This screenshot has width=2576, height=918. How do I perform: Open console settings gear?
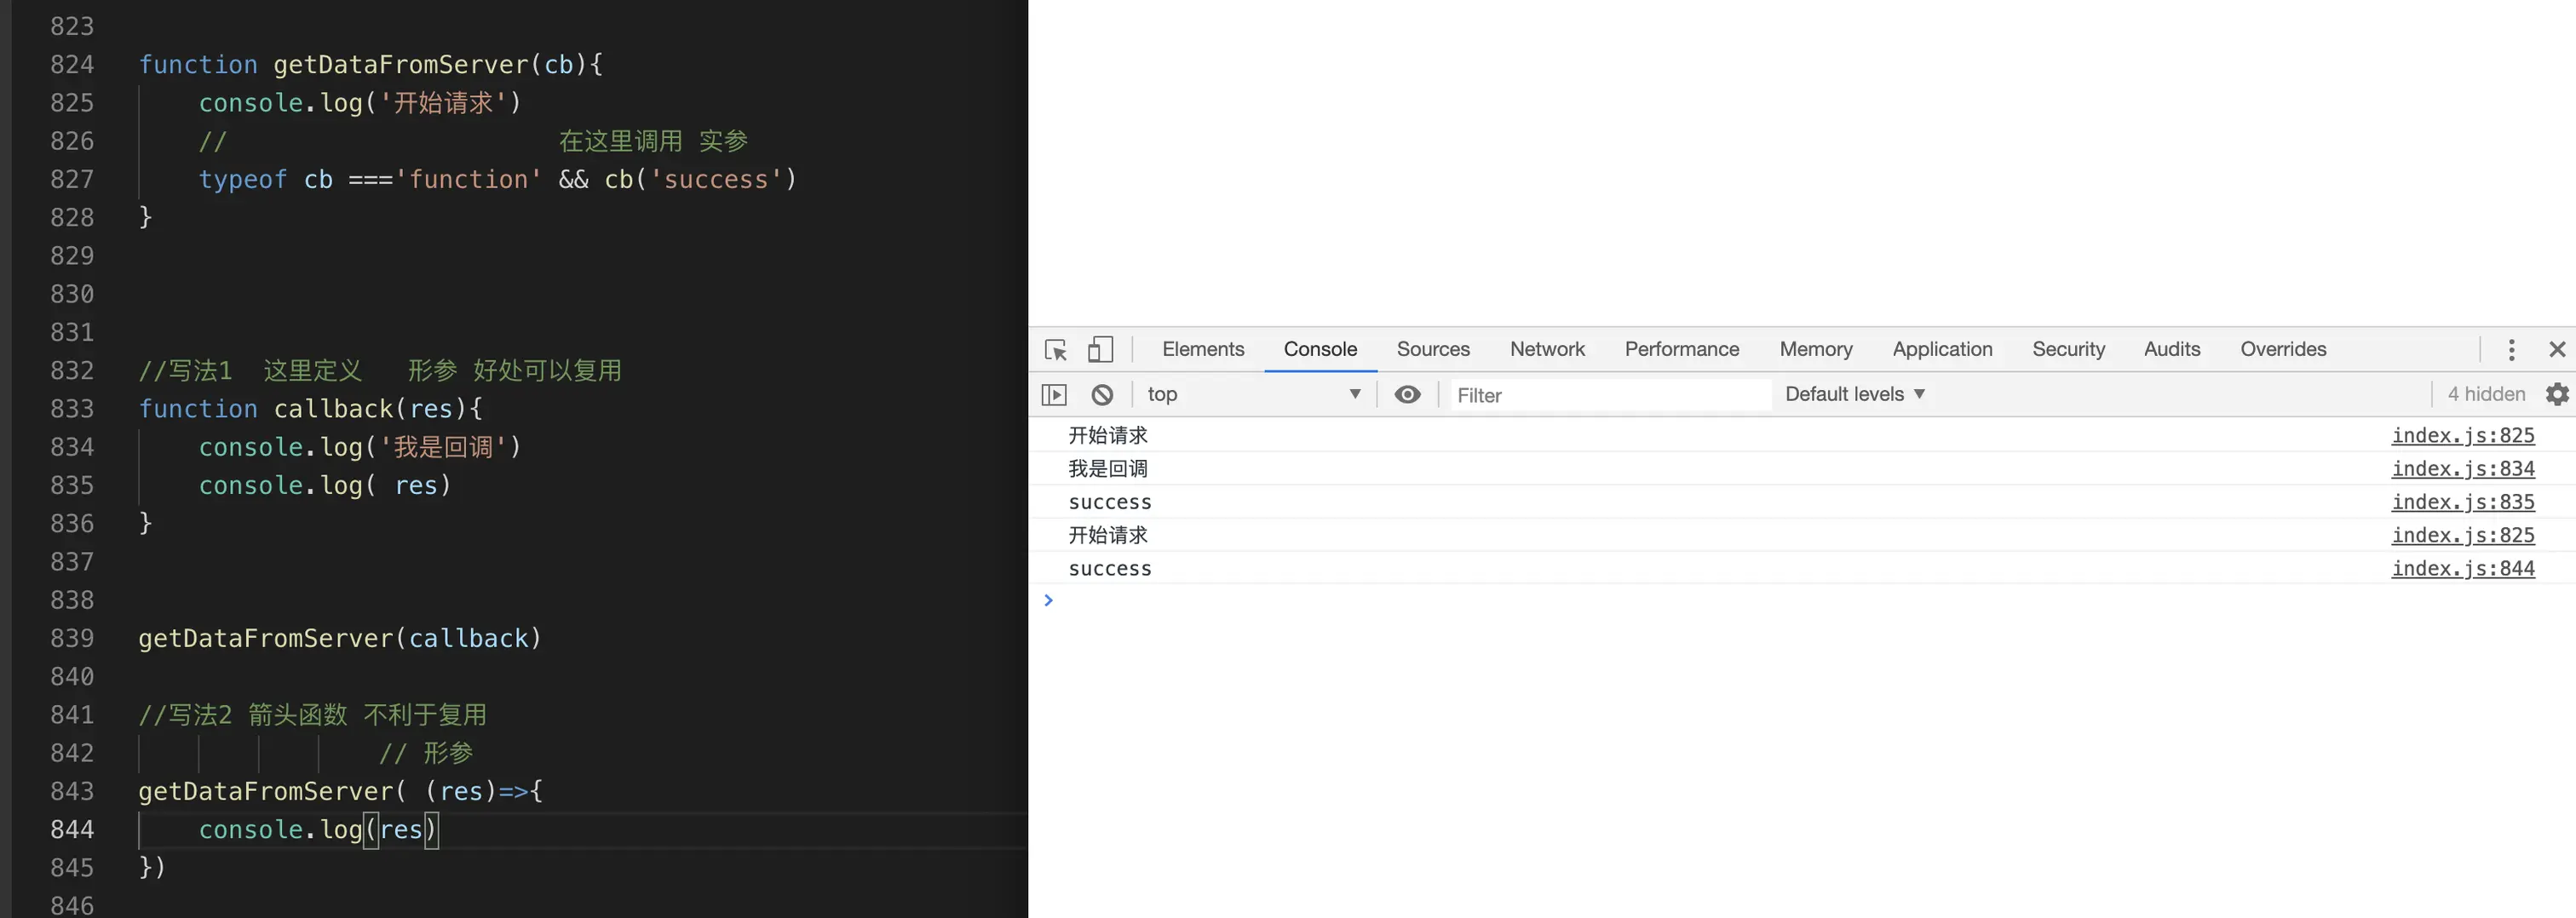pos(2557,394)
